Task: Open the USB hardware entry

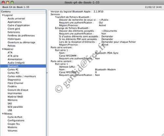Action: coord(10,110)
